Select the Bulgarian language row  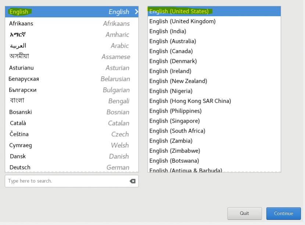coord(72,90)
